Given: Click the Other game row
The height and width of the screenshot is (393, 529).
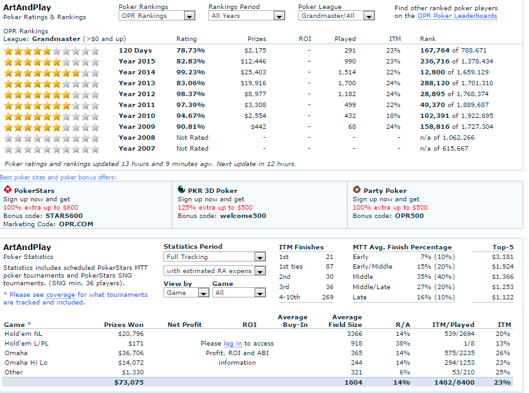Looking at the screenshot, I should [x=257, y=372].
